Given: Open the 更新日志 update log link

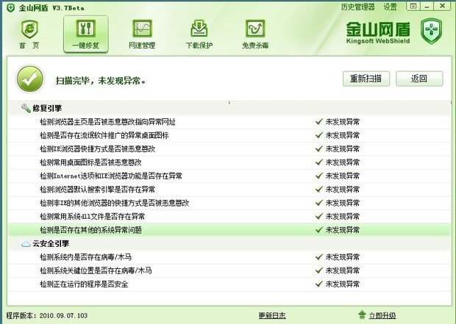Looking at the screenshot, I should coord(272,315).
